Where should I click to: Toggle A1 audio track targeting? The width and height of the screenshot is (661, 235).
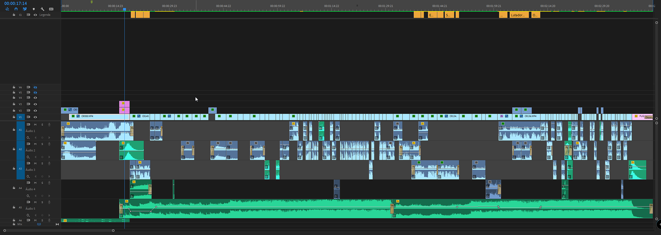(x=20, y=130)
